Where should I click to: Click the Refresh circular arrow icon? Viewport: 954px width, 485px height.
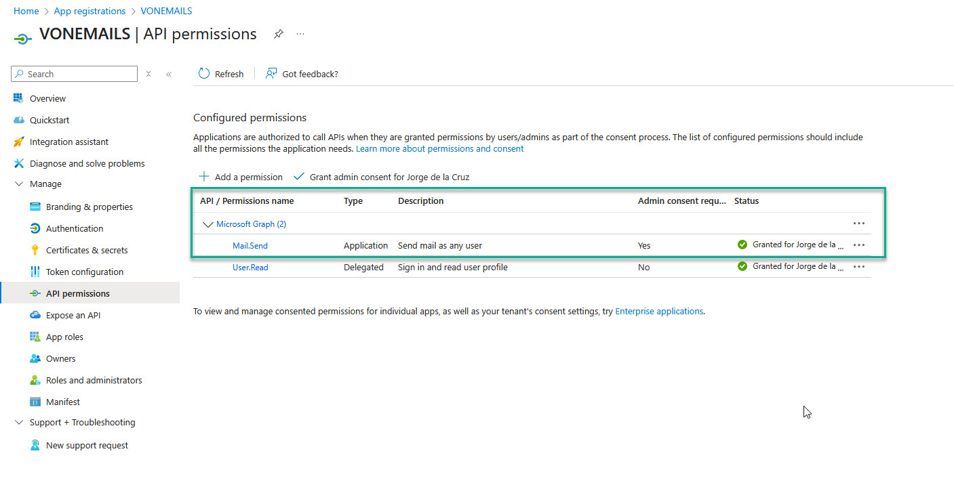click(x=204, y=73)
